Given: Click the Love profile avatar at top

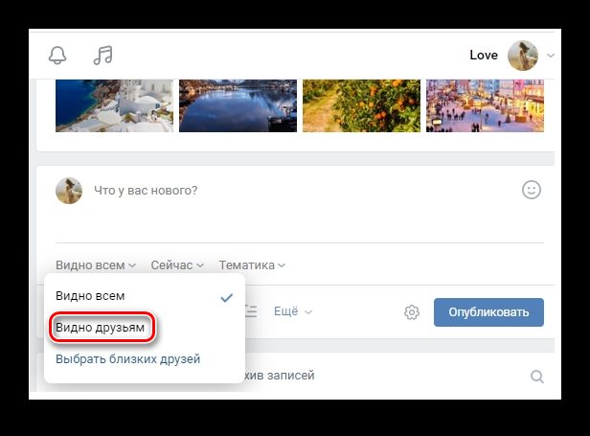Looking at the screenshot, I should (x=523, y=56).
